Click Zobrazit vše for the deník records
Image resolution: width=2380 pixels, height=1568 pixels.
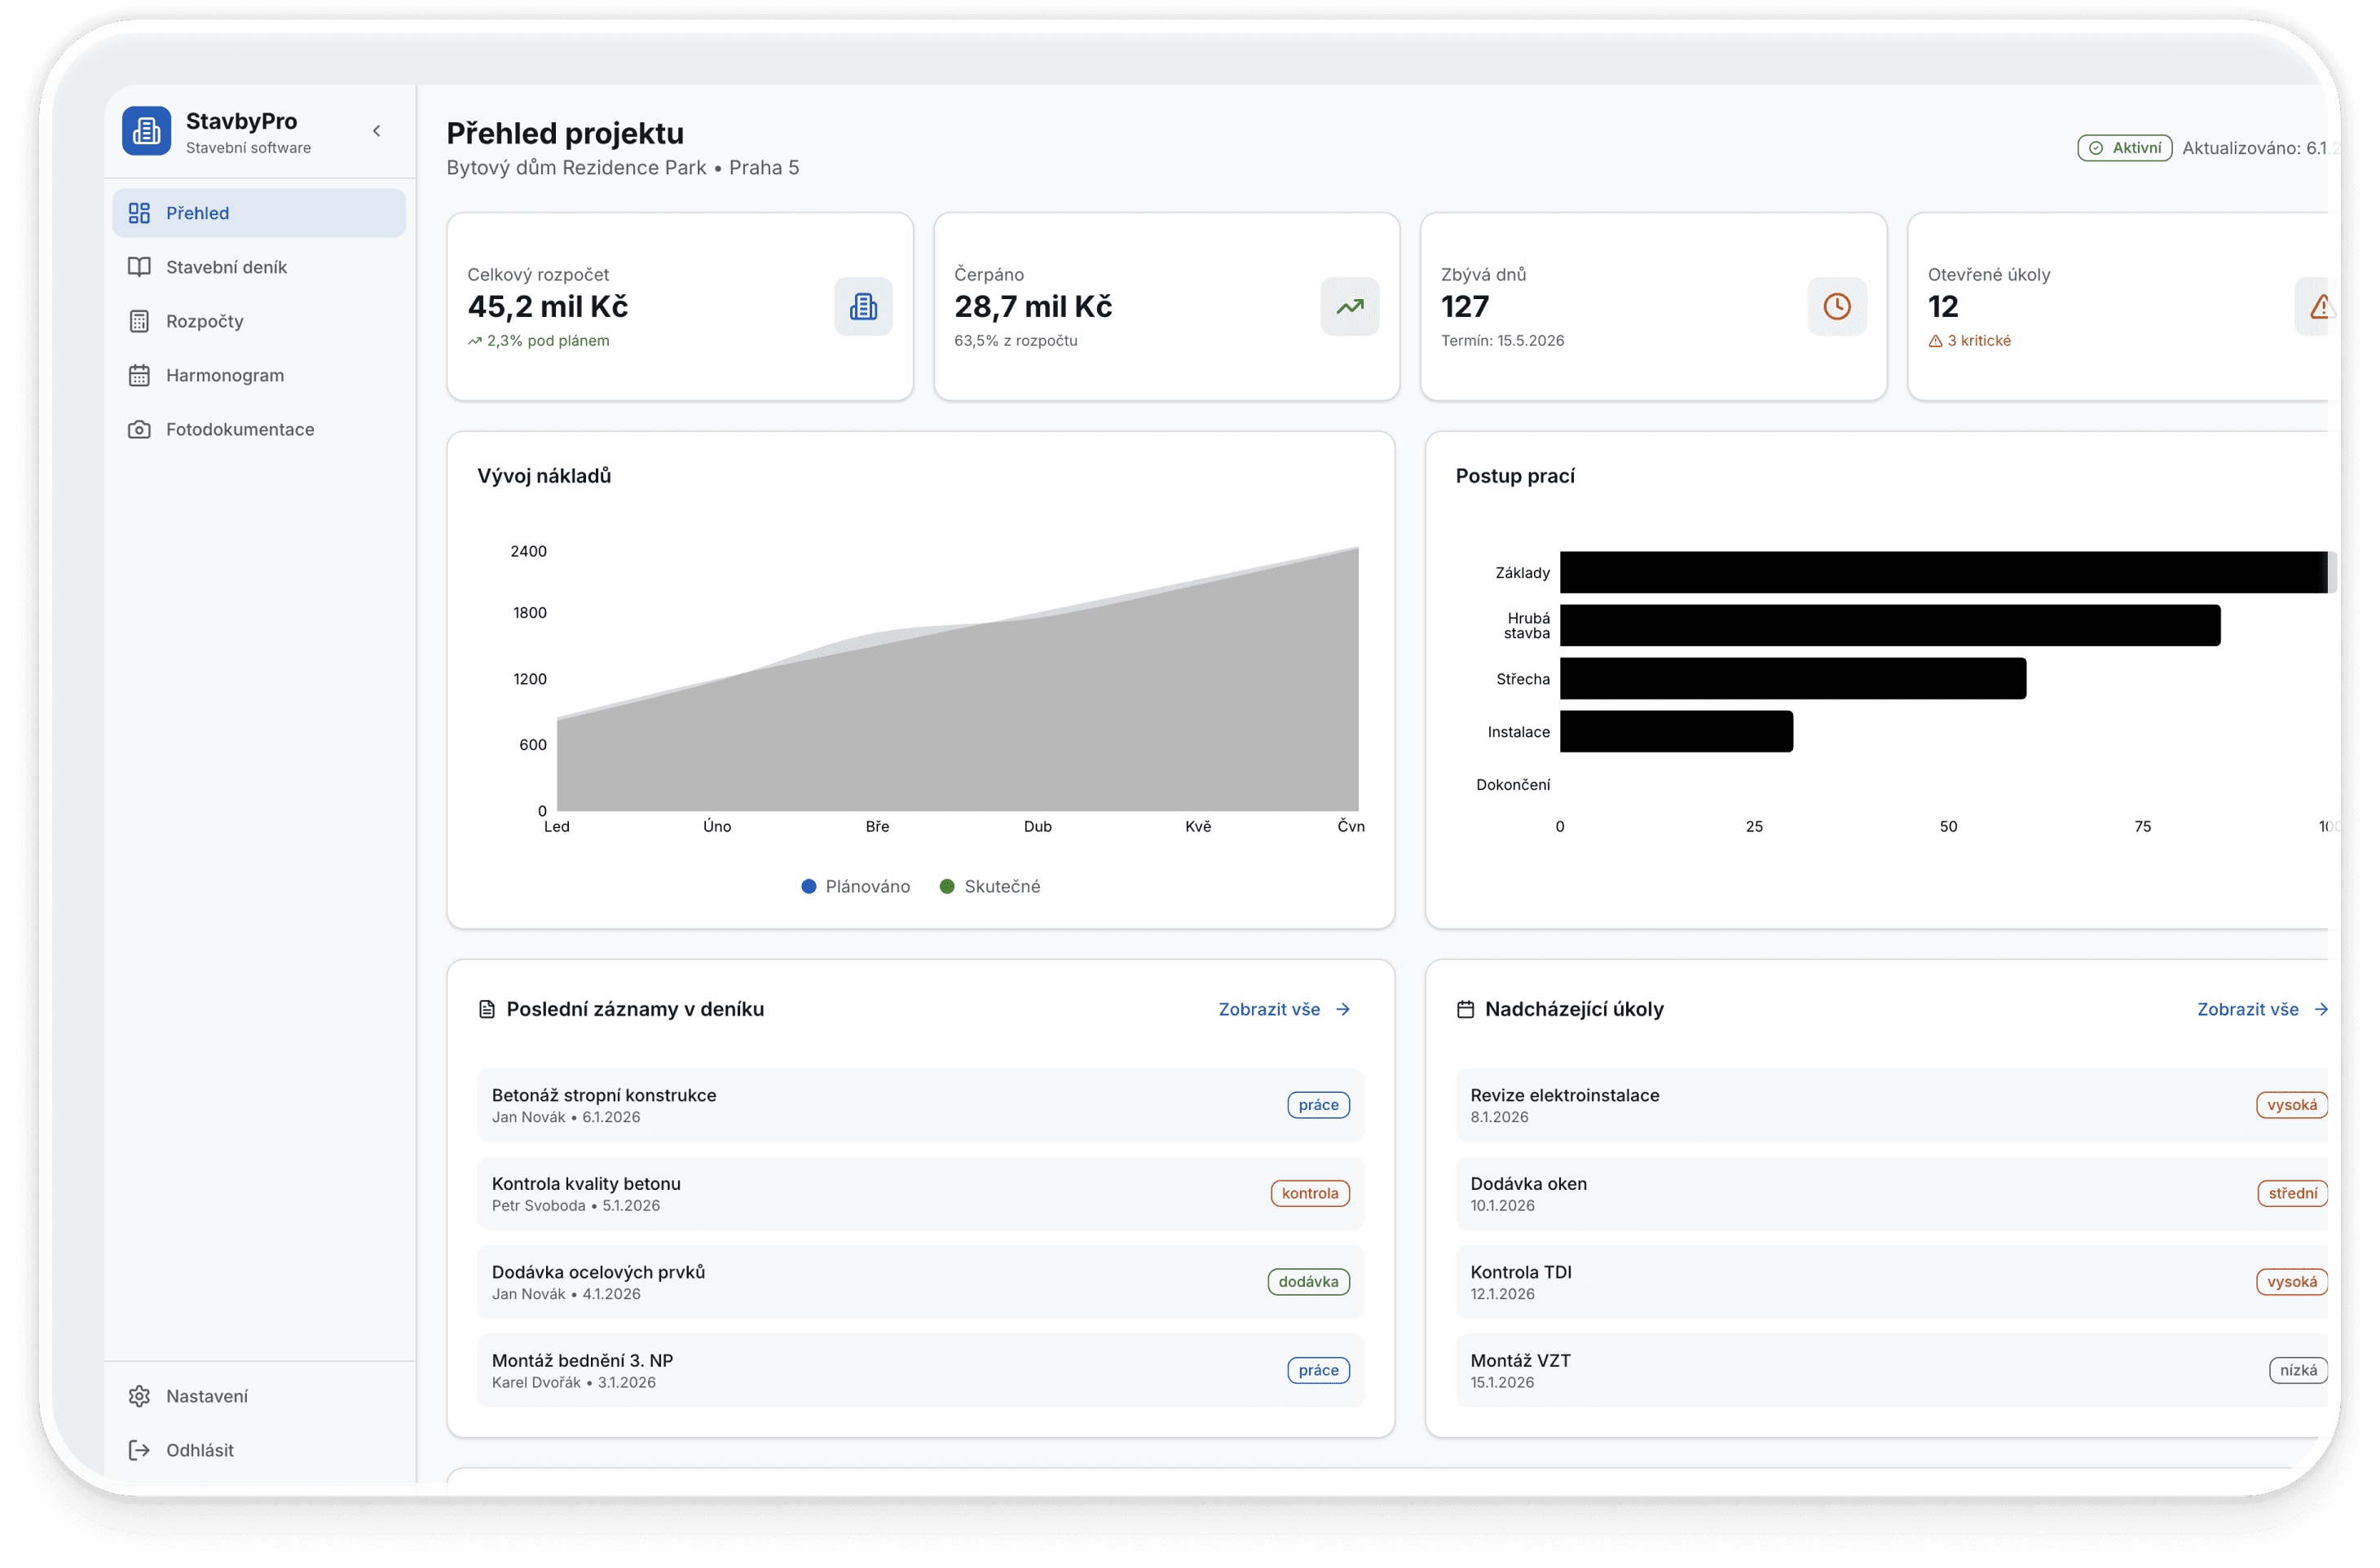tap(1284, 1009)
